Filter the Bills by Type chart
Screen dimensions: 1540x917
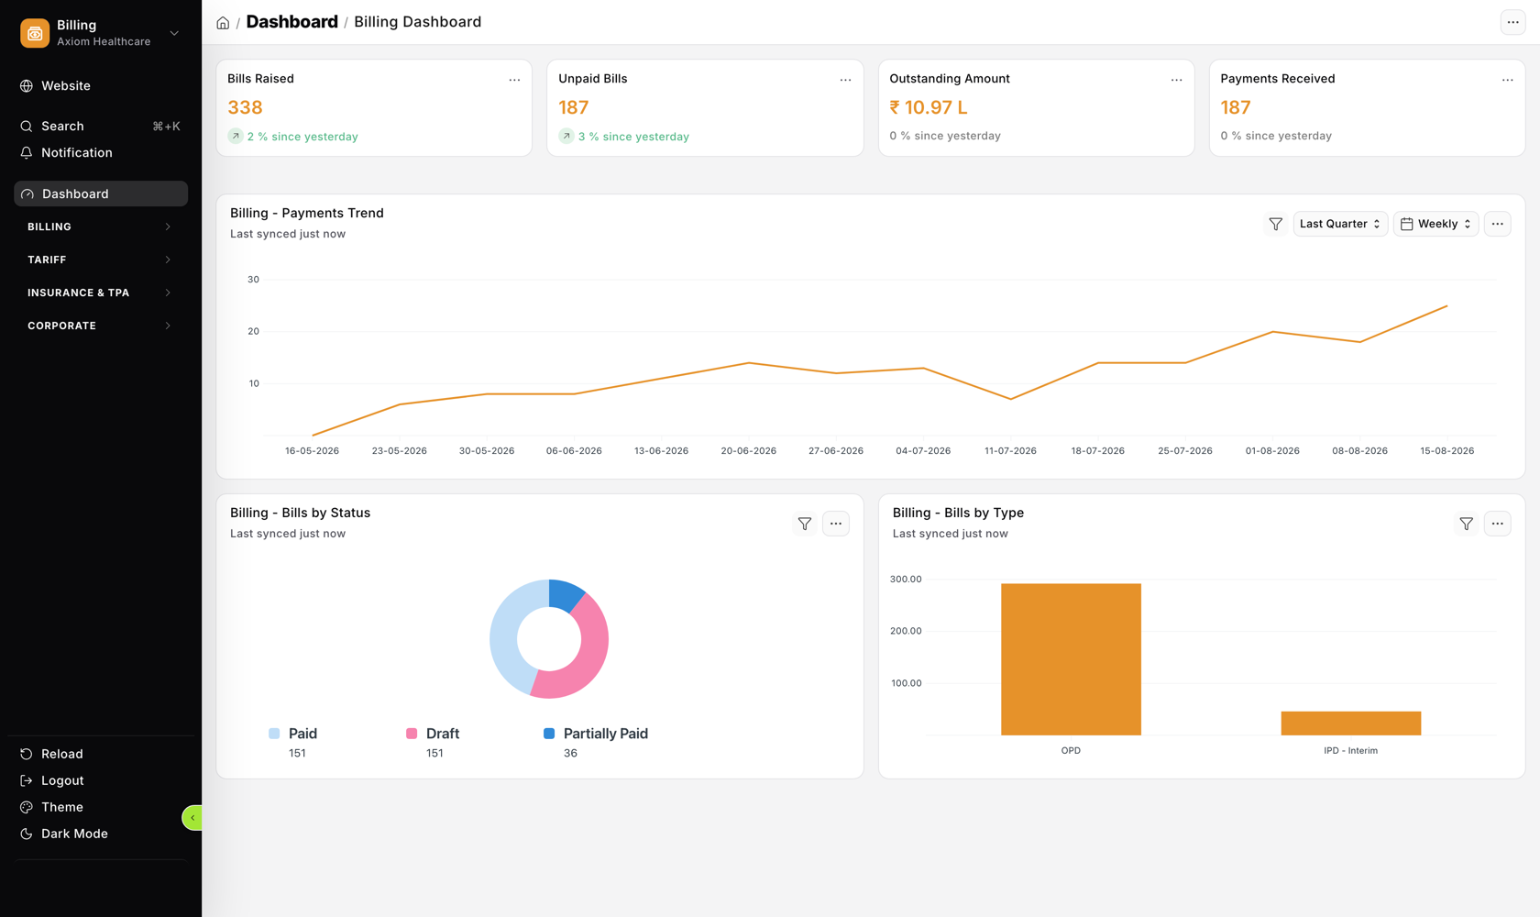(x=1466, y=524)
